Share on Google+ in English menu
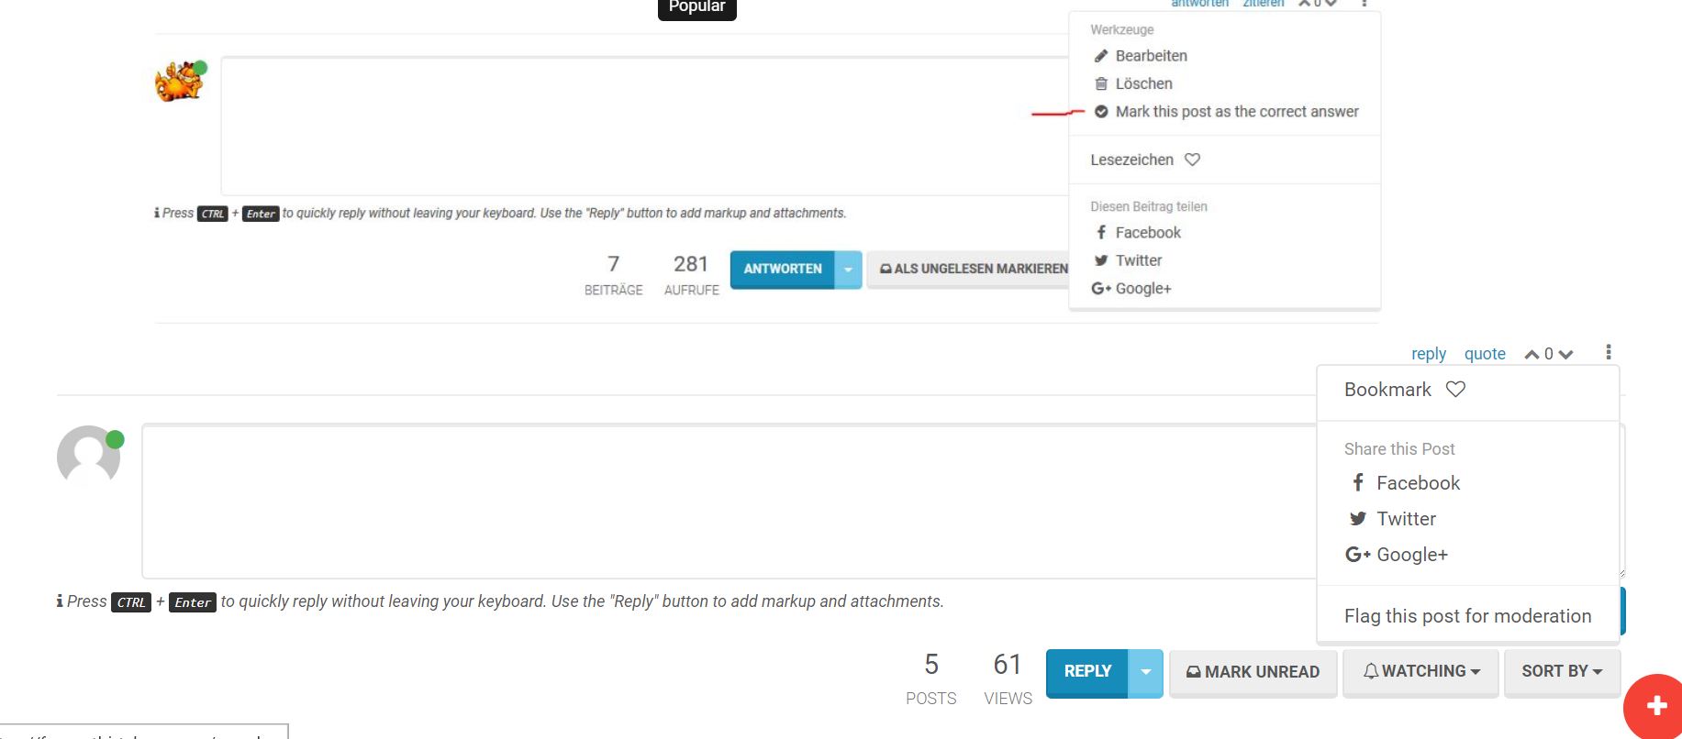Image resolution: width=1682 pixels, height=739 pixels. pyautogui.click(x=1410, y=555)
